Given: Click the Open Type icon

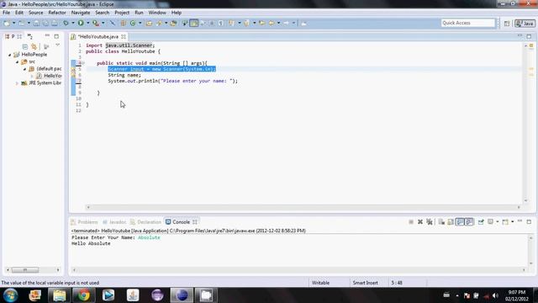Looking at the screenshot, I should (149, 23).
